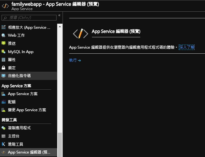205x157 pixels.
Task: Click the 執行 link
Action: pos(73,60)
